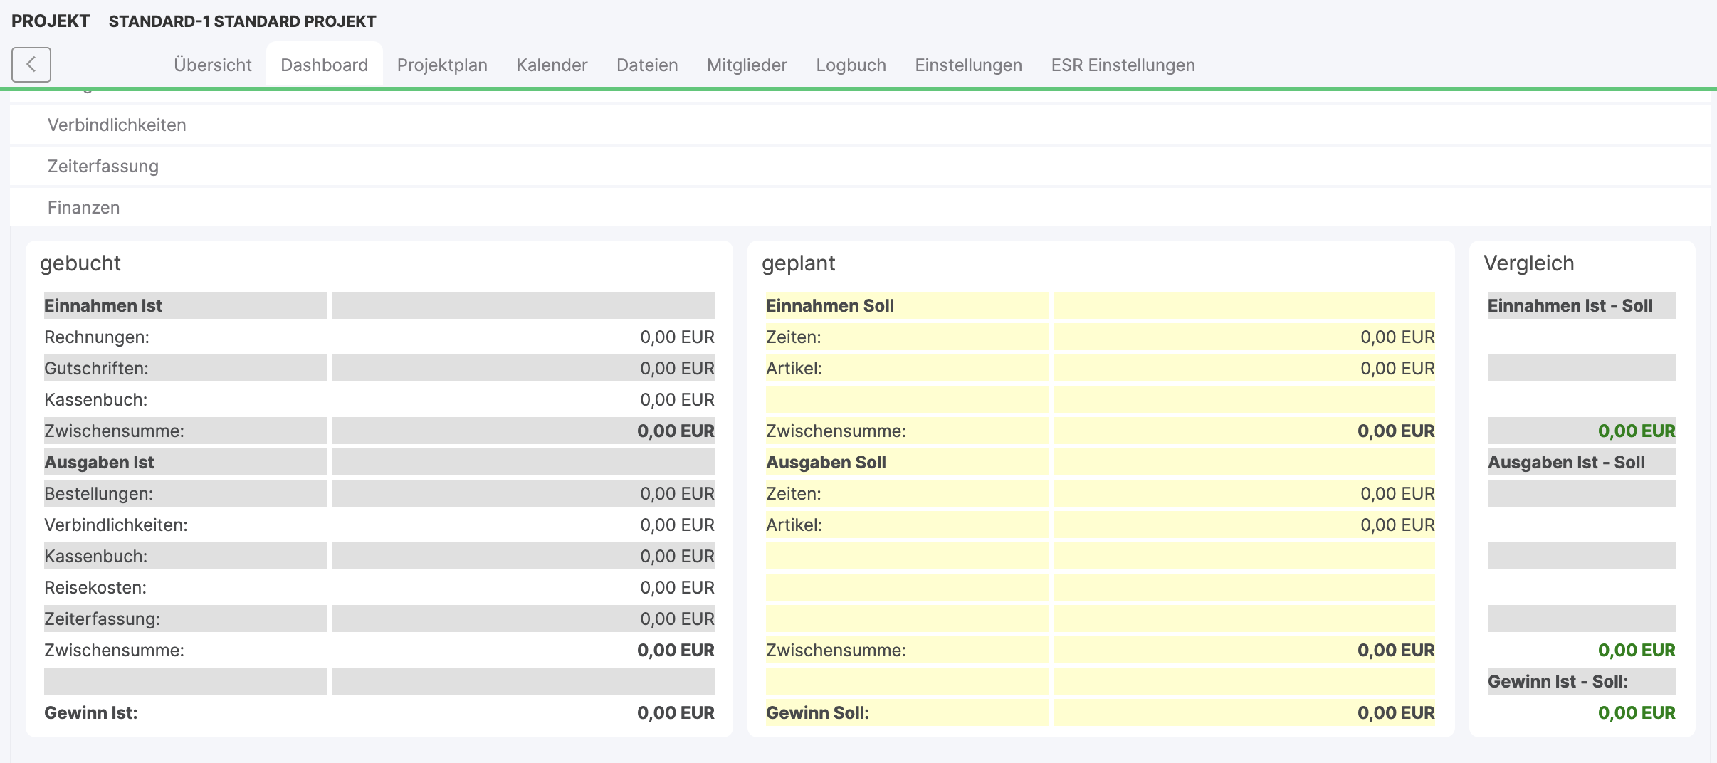The height and width of the screenshot is (763, 1717).
Task: Click the green Gewinn Ist - Soll value
Action: pyautogui.click(x=1636, y=713)
